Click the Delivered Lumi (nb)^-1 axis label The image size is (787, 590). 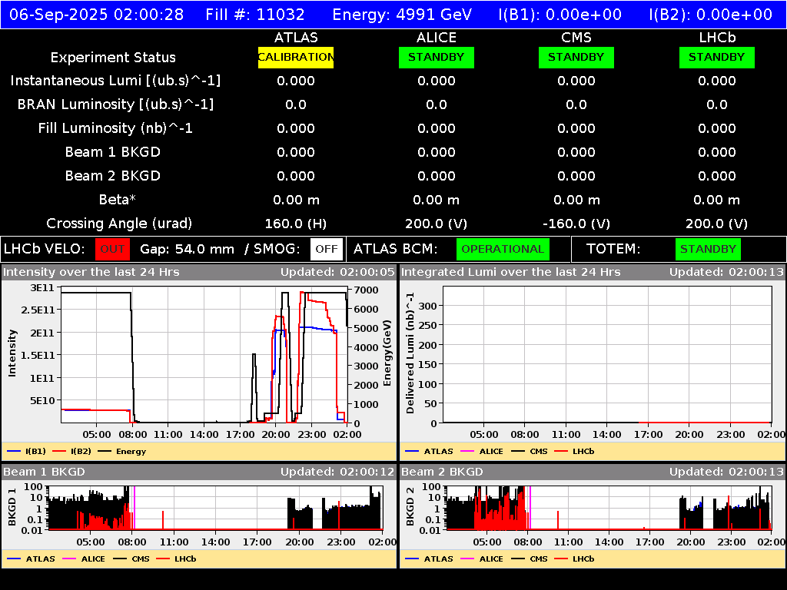[x=410, y=353]
